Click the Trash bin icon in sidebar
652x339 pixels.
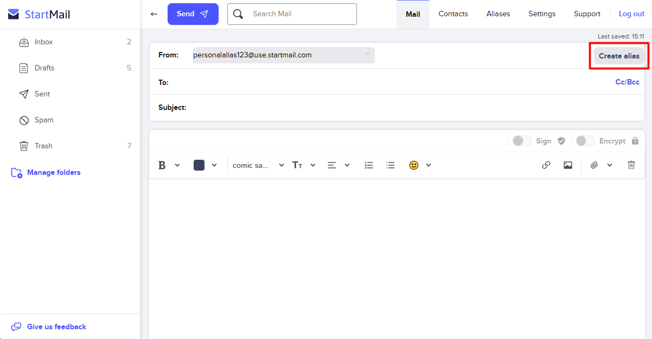[24, 146]
